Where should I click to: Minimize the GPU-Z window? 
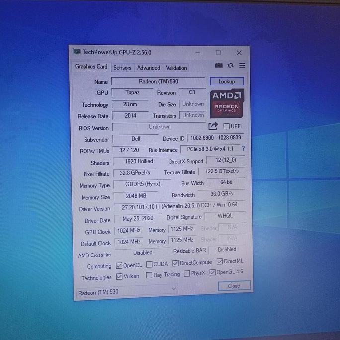[x=197, y=53]
